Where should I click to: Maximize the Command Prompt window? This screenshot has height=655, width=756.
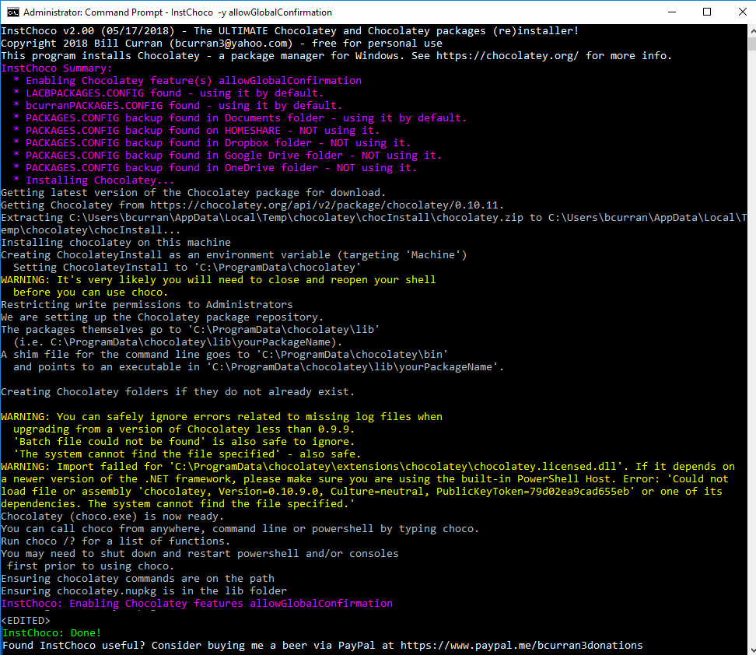(707, 12)
